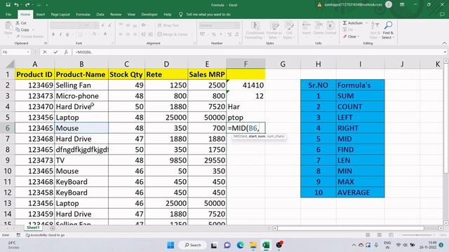Open the Insert Function dialog (fx)
Image resolution: width=449 pixels, height=252 pixels.
[66, 52]
